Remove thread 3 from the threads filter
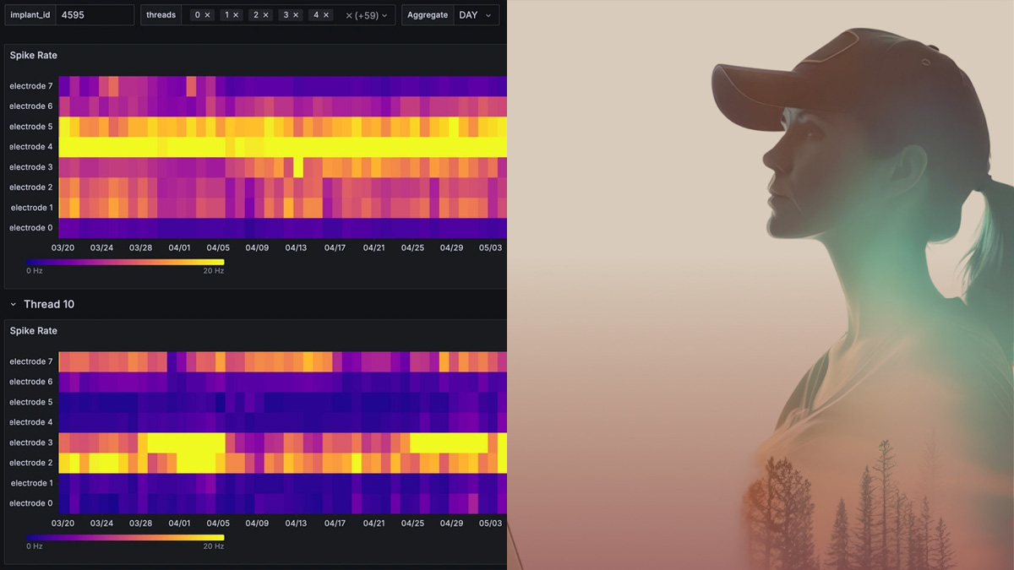The image size is (1014, 570). 297,15
